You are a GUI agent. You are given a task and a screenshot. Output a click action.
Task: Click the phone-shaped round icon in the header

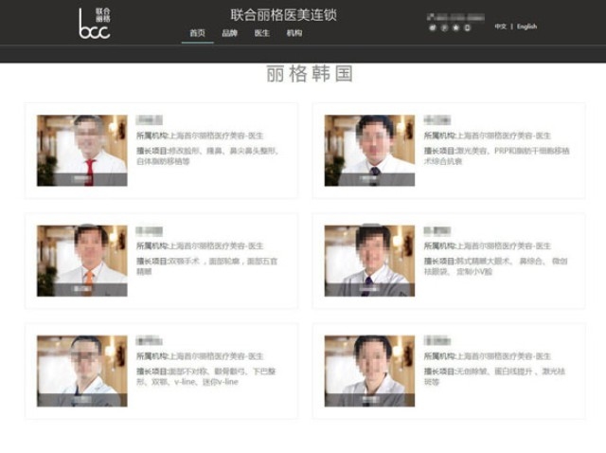468,27
